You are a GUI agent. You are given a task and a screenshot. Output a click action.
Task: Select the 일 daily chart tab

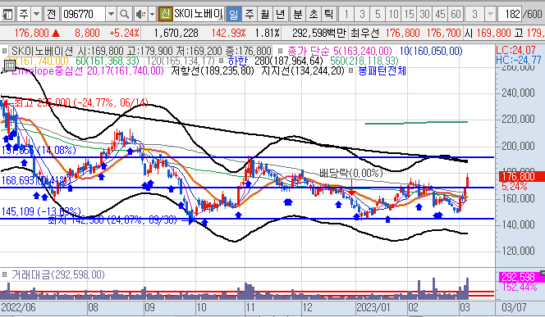click(234, 14)
